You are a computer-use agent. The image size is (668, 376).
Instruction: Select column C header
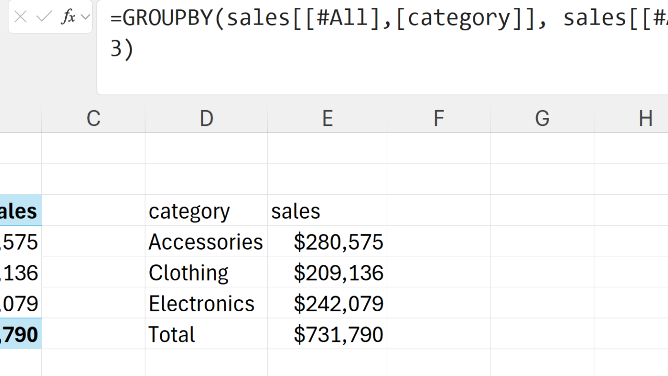[x=93, y=119]
